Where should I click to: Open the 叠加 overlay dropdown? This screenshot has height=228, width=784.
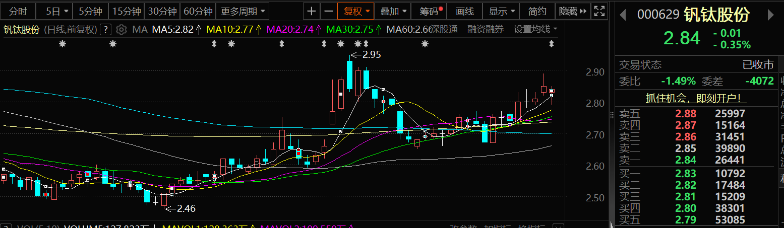(393, 11)
